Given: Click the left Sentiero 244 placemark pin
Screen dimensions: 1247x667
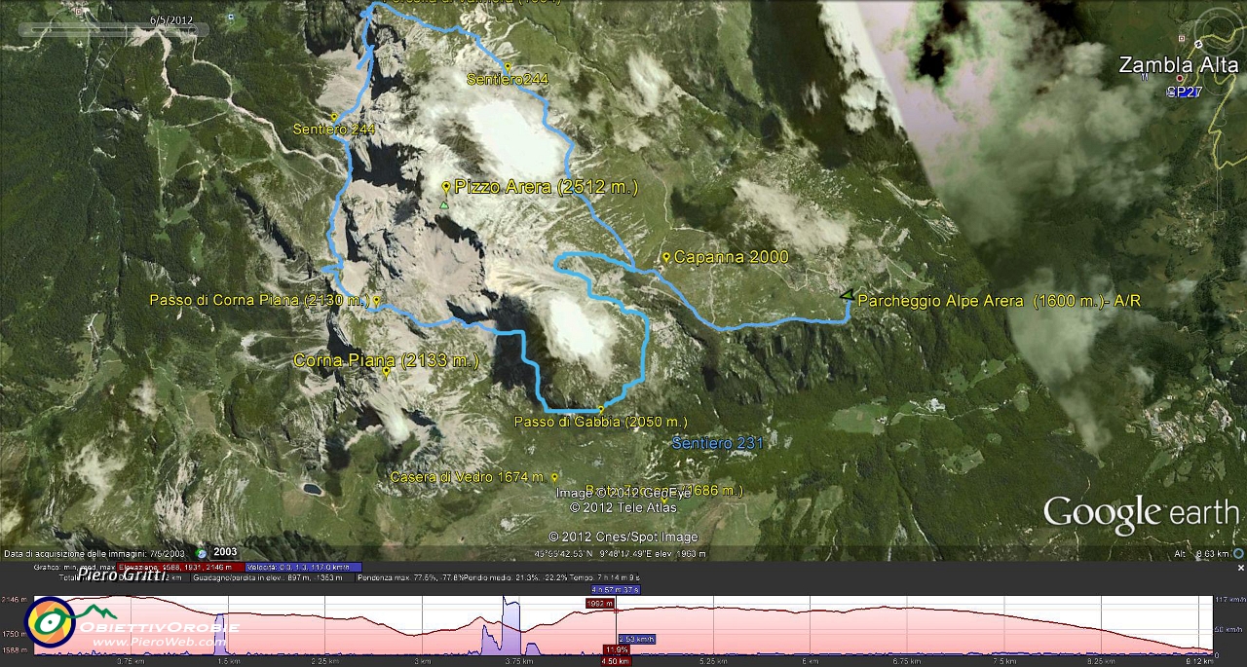Looking at the screenshot, I should pyautogui.click(x=334, y=117).
